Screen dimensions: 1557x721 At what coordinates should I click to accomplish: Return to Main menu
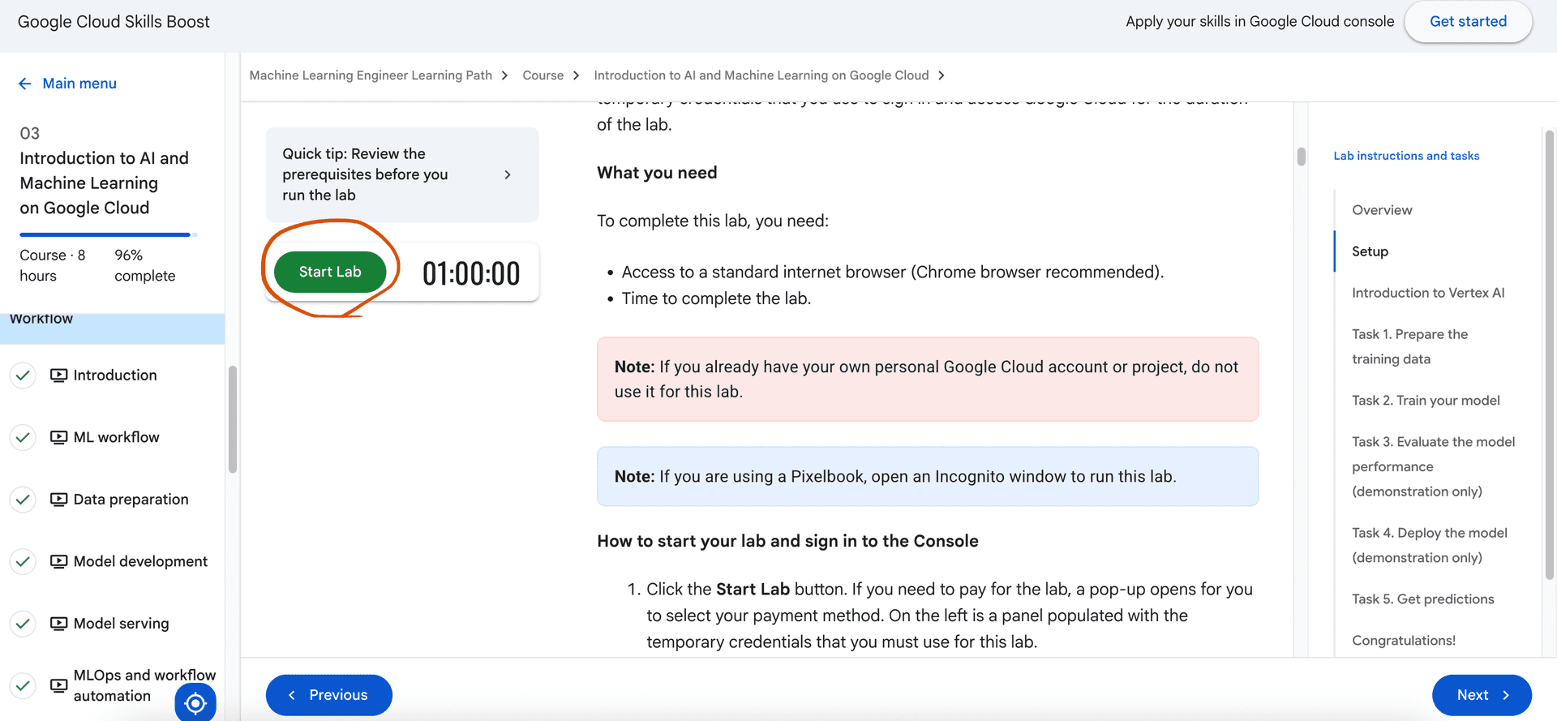79,84
